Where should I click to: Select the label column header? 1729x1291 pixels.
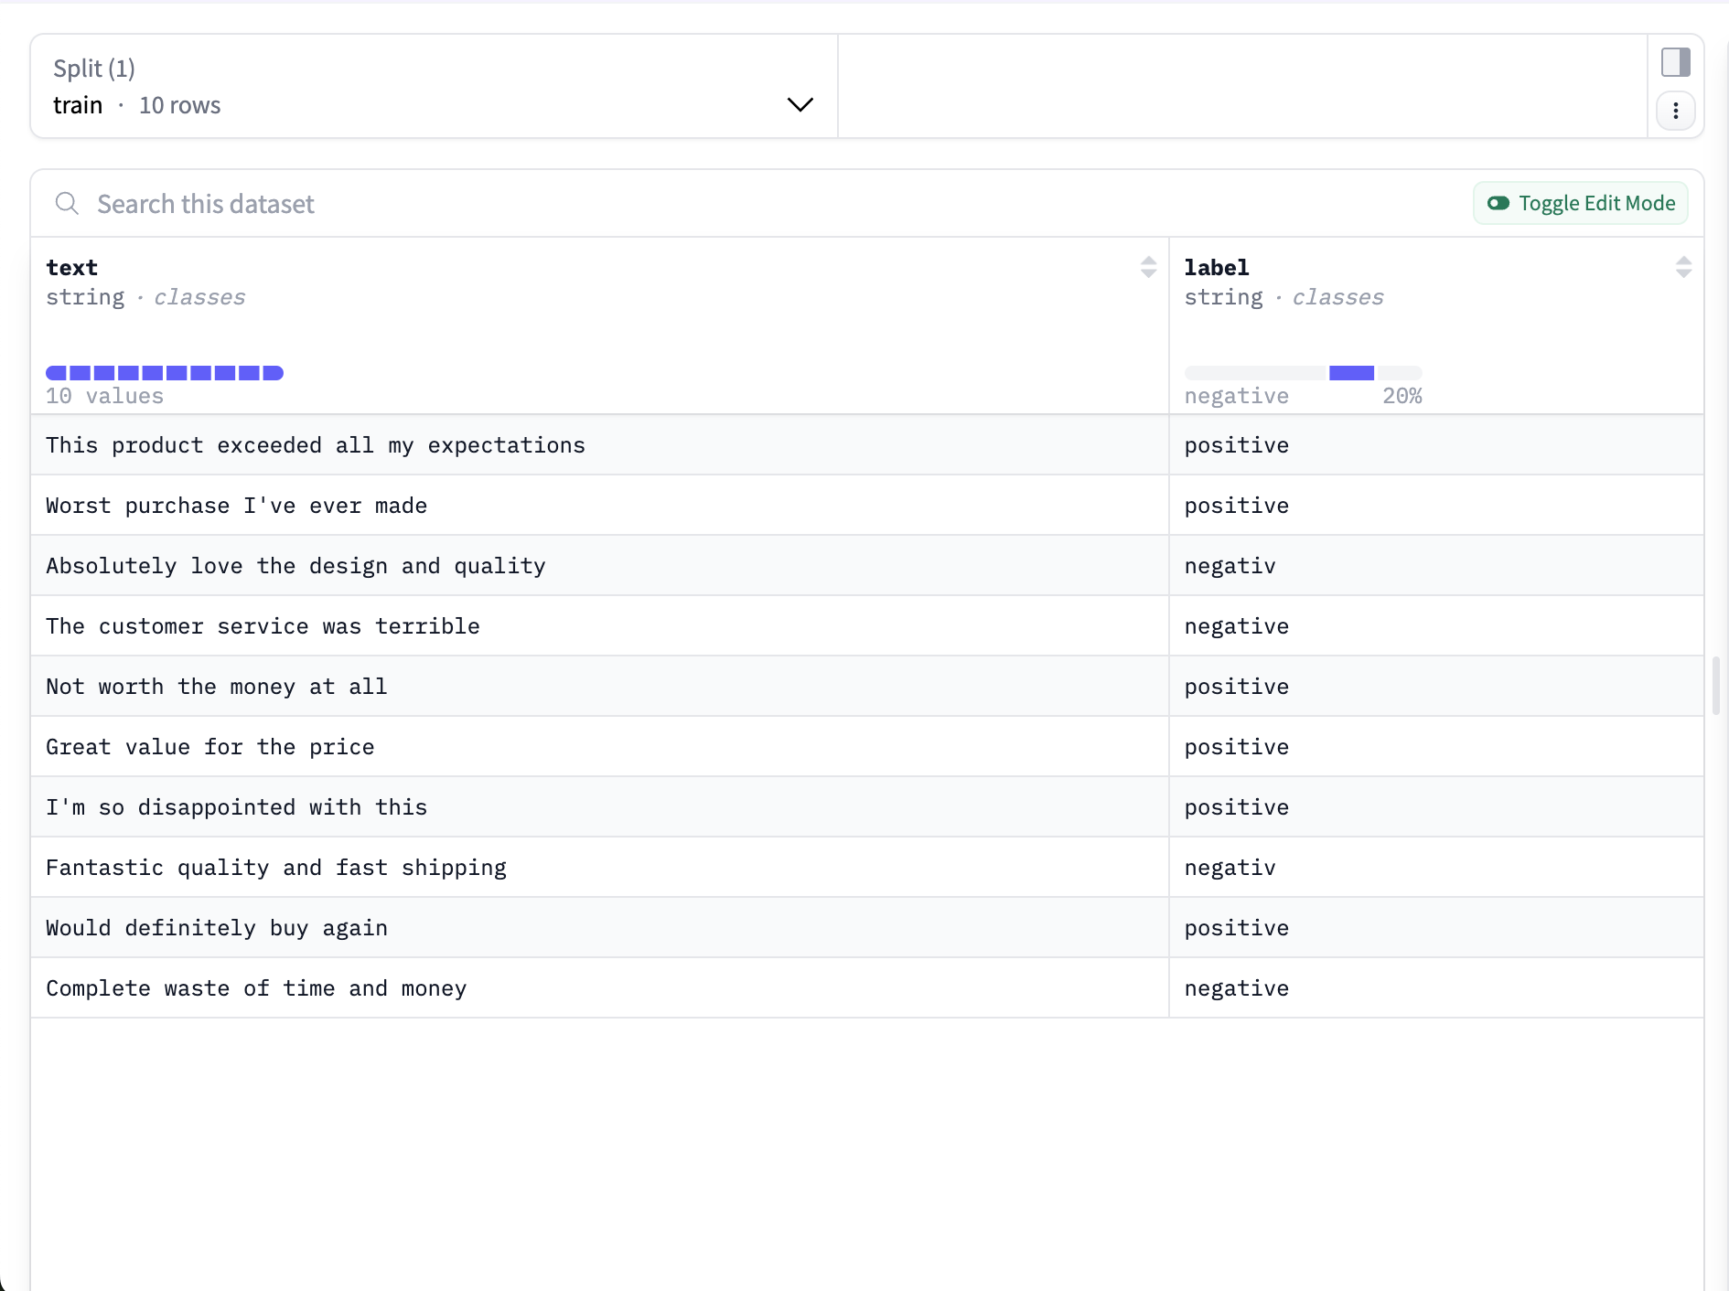coord(1217,267)
